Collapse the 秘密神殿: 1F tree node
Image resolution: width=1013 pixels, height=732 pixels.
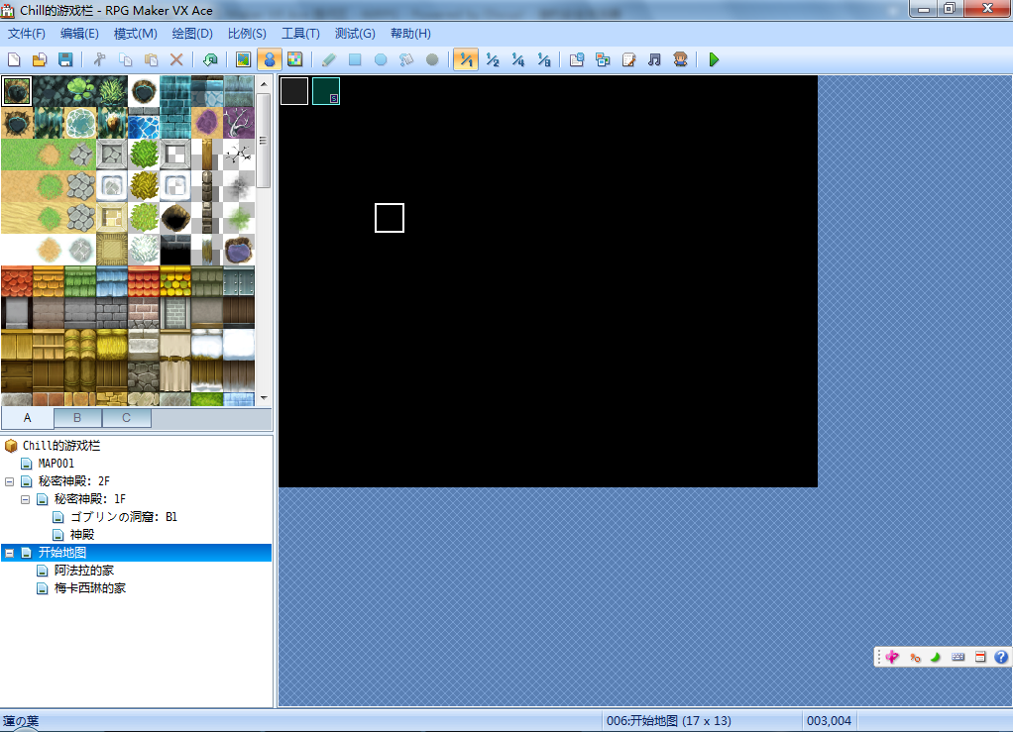[25, 499]
